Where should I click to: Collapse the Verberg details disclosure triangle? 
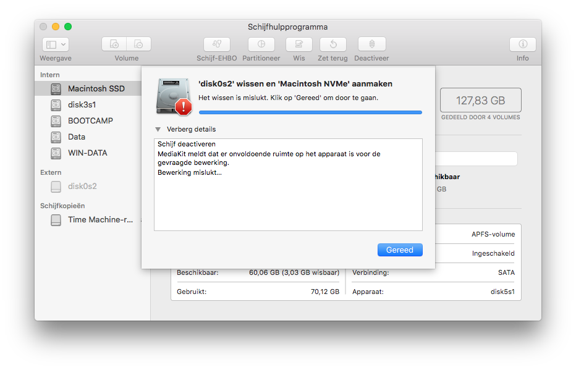158,129
